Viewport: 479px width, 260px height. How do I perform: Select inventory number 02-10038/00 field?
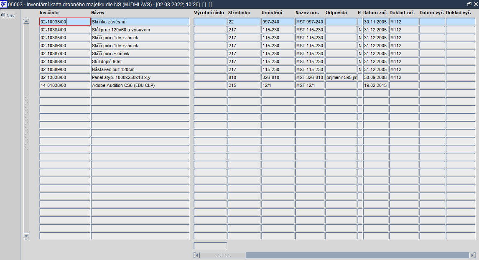tap(65, 22)
